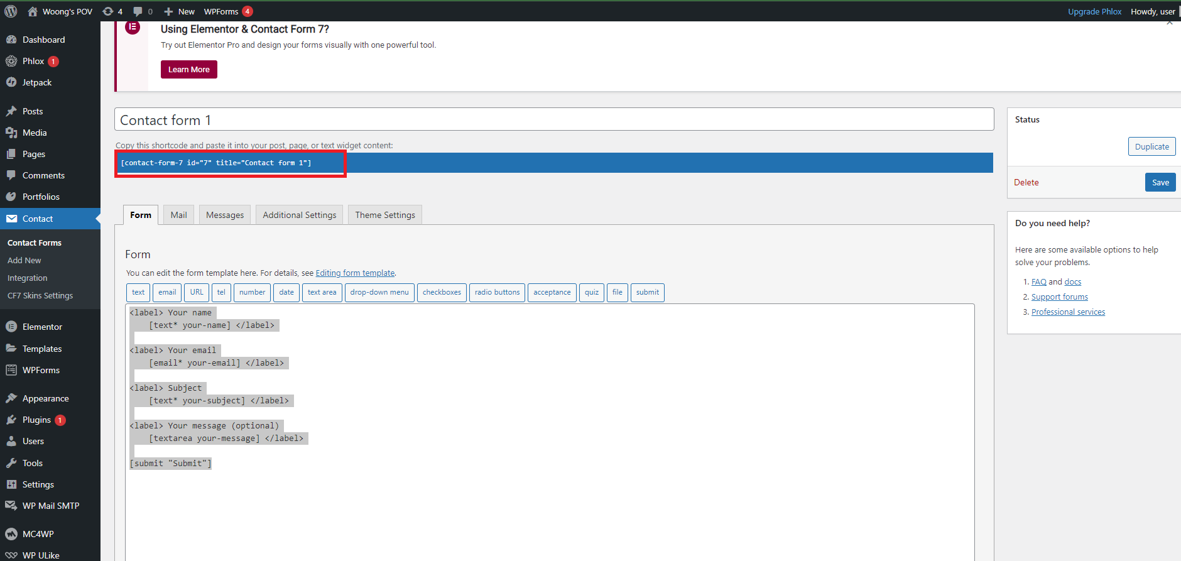Open the Support forums link
The image size is (1181, 561).
tap(1060, 297)
